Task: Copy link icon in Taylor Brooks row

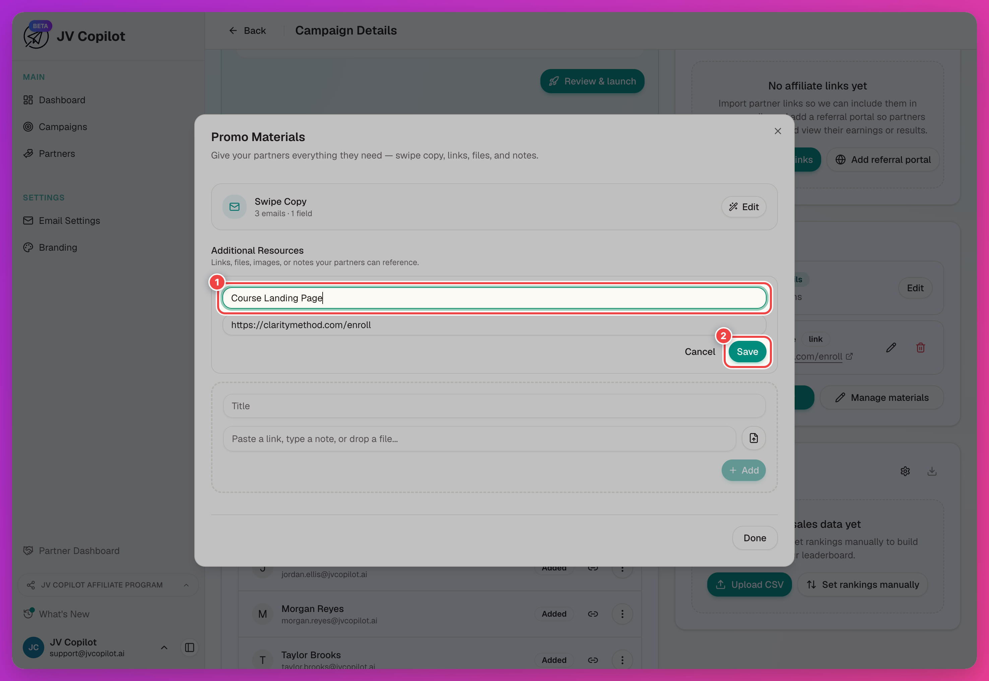Action: tap(593, 660)
